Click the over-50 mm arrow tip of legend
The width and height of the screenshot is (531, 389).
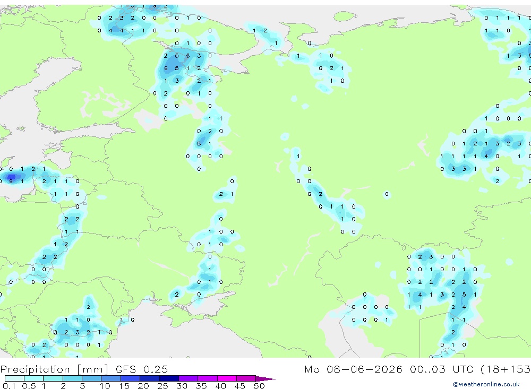click(265, 379)
